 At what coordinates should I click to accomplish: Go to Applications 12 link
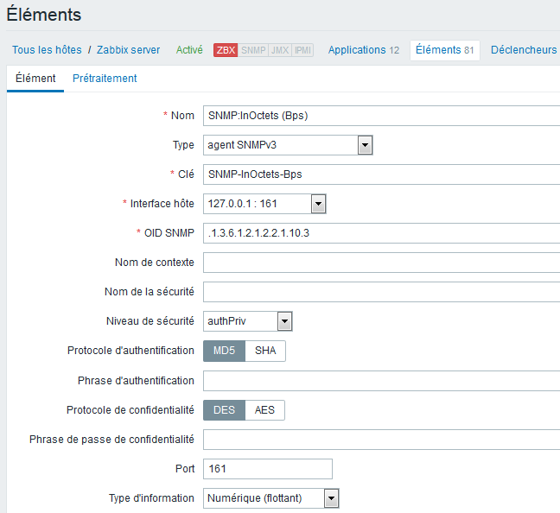(x=364, y=50)
